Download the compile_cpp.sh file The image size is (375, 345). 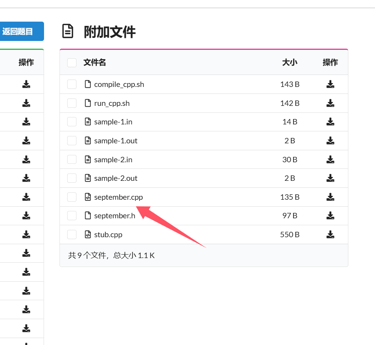[330, 84]
